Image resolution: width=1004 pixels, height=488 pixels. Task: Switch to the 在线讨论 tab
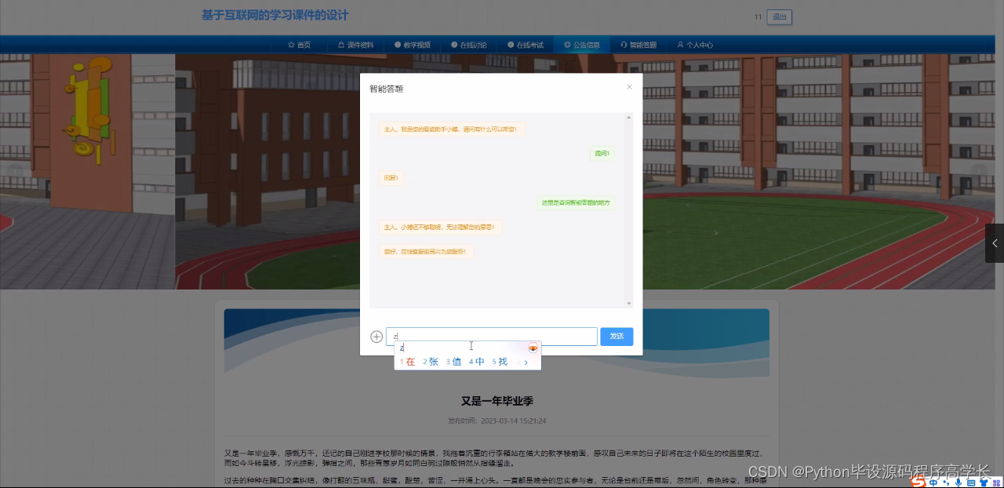[x=453, y=45]
